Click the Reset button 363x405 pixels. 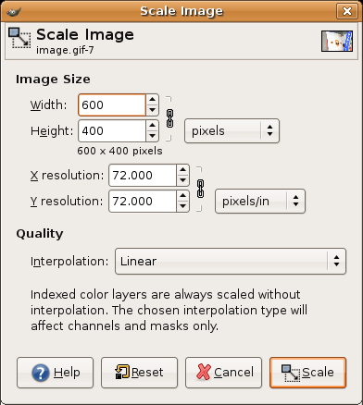(x=139, y=373)
